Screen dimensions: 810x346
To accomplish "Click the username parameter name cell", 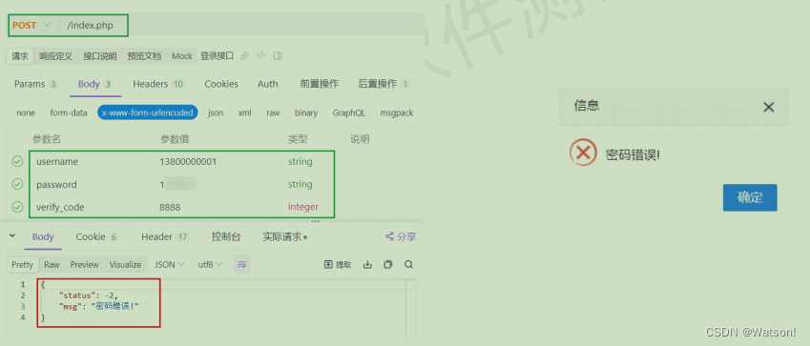I will tap(57, 162).
